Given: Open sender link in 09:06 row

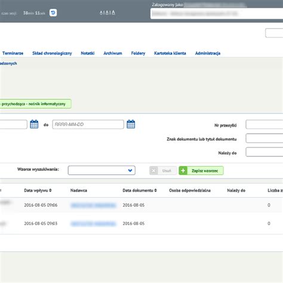Looking at the screenshot, I should coord(93,205).
